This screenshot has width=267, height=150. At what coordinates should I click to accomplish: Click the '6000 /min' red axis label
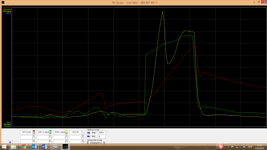[7, 8]
